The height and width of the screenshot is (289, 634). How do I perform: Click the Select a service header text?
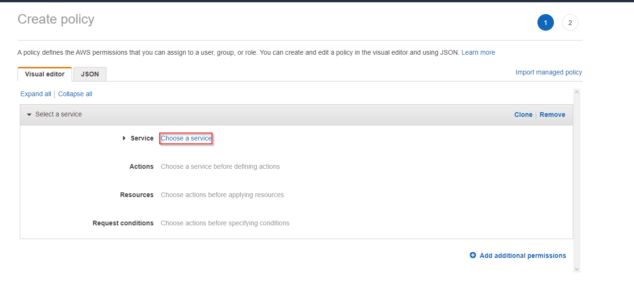[x=58, y=114]
